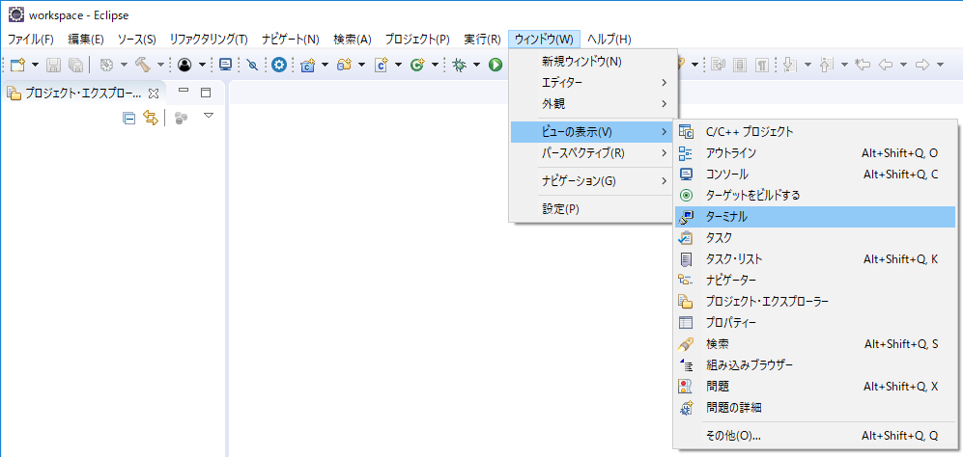Click the Back navigation arrow
The width and height of the screenshot is (963, 457).
(885, 64)
